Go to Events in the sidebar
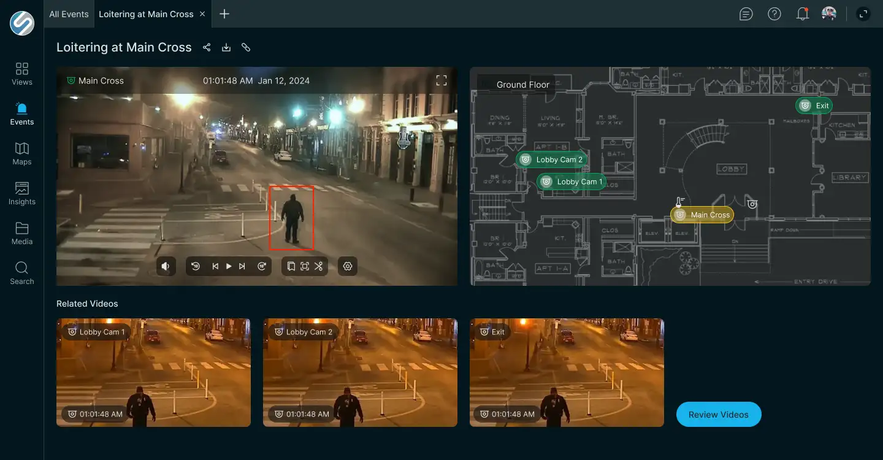Image resolution: width=883 pixels, height=460 pixels. point(21,114)
